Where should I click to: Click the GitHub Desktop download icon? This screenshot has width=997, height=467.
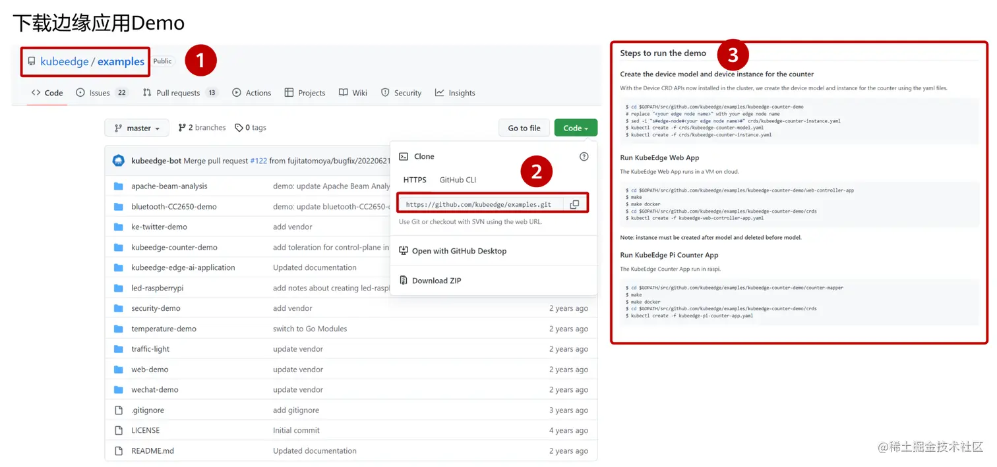(404, 251)
